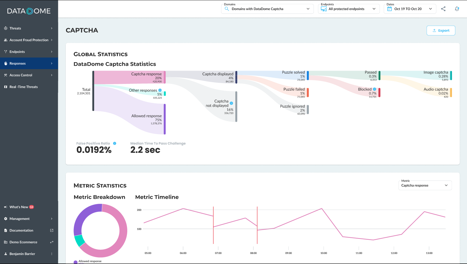
Task: Click the info icon next to Other responses
Action: (x=160, y=90)
